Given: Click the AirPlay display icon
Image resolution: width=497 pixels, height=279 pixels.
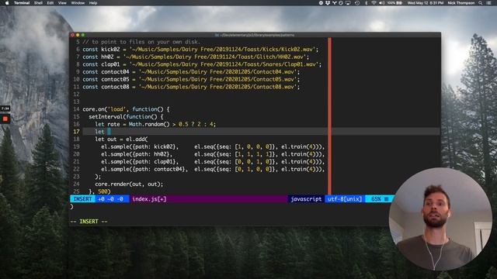Looking at the screenshot, I should pyautogui.click(x=348, y=3).
